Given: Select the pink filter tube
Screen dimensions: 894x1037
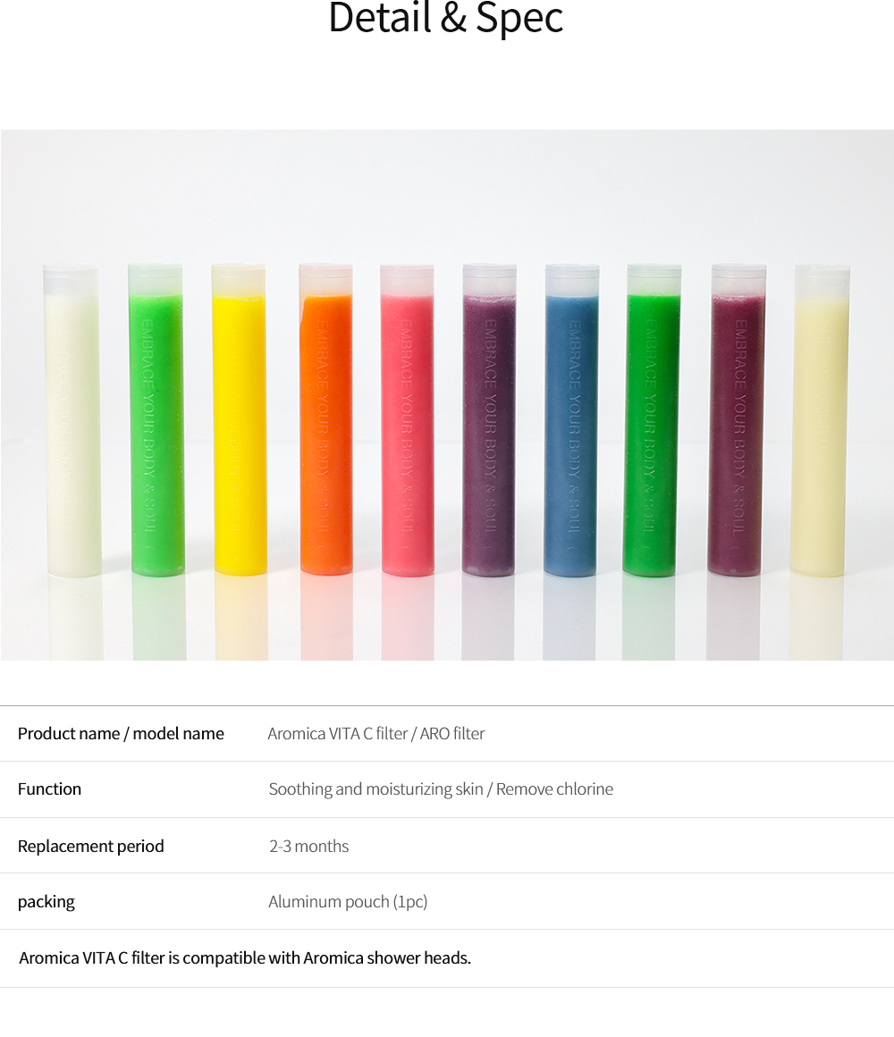Looking at the screenshot, I should click(x=408, y=420).
